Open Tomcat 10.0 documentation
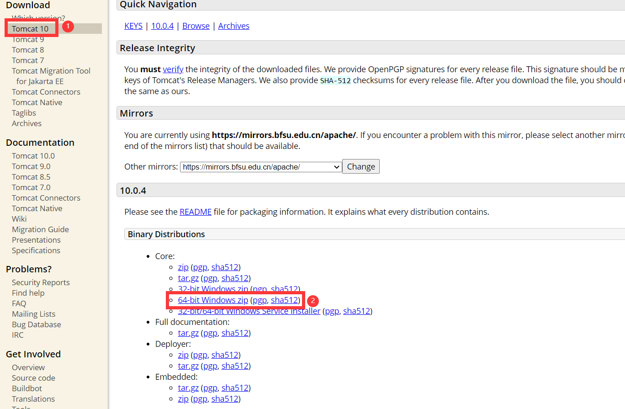 point(33,156)
